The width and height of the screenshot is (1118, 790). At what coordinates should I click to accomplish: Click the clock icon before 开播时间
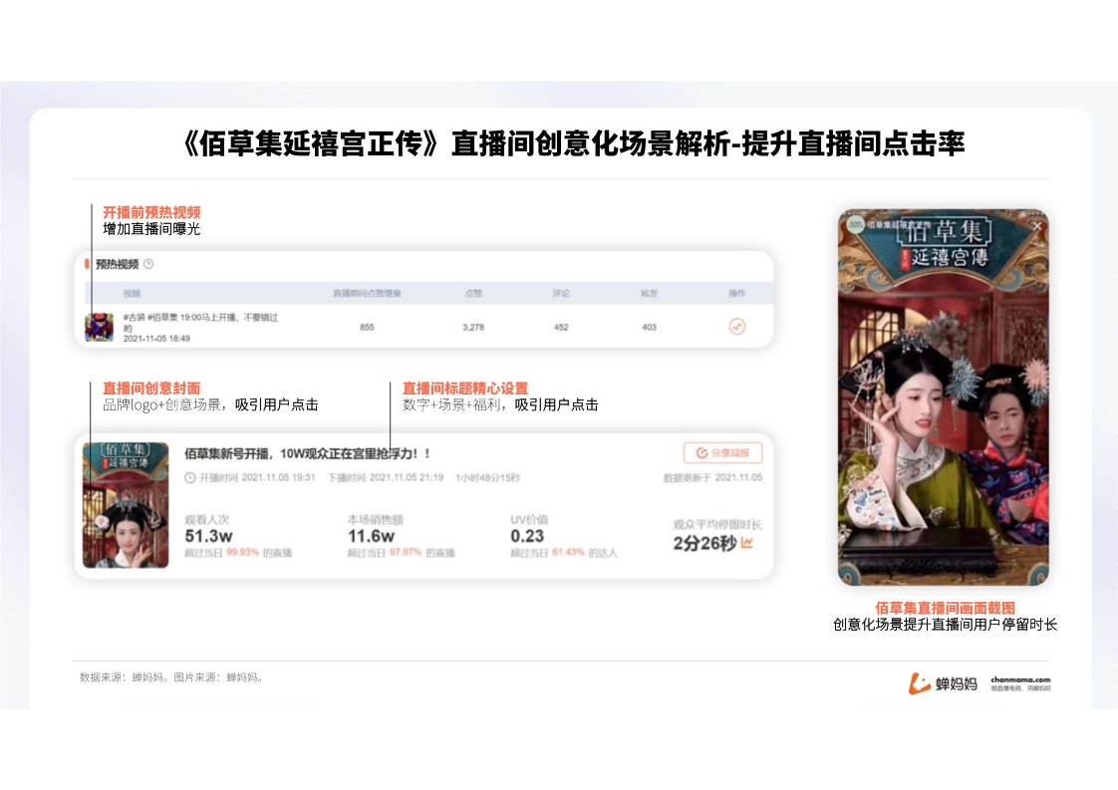click(x=190, y=477)
